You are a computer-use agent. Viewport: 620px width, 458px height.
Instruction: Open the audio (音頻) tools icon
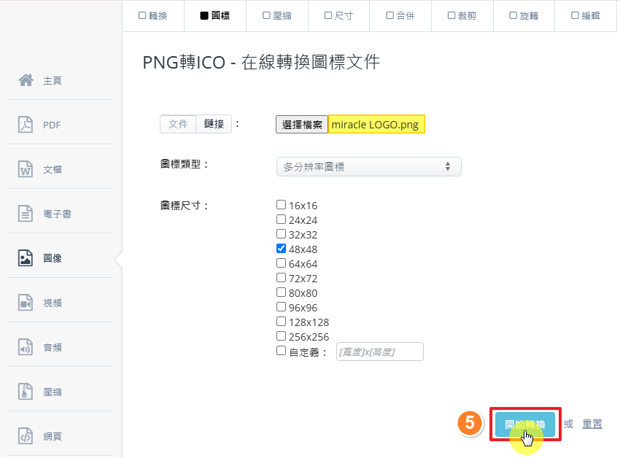coord(26,348)
